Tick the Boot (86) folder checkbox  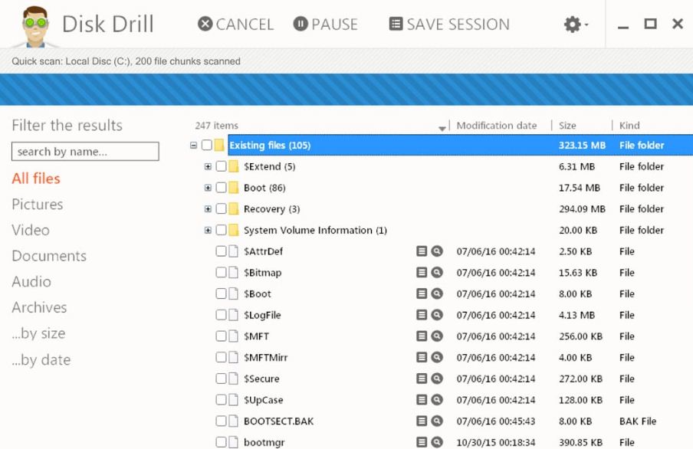click(x=221, y=188)
